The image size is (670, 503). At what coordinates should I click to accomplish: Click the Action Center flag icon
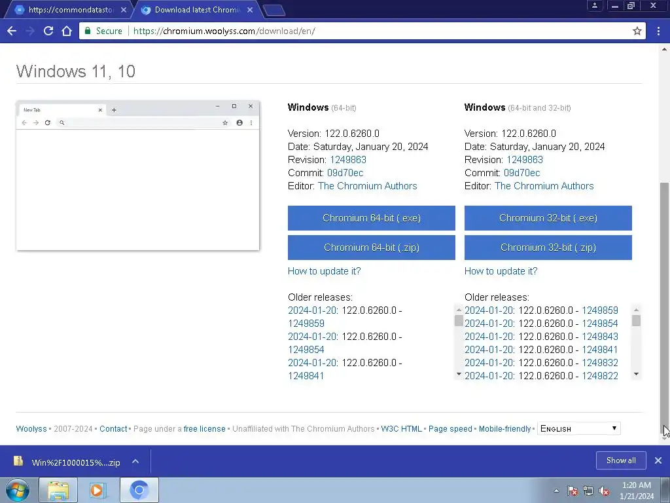(573, 491)
